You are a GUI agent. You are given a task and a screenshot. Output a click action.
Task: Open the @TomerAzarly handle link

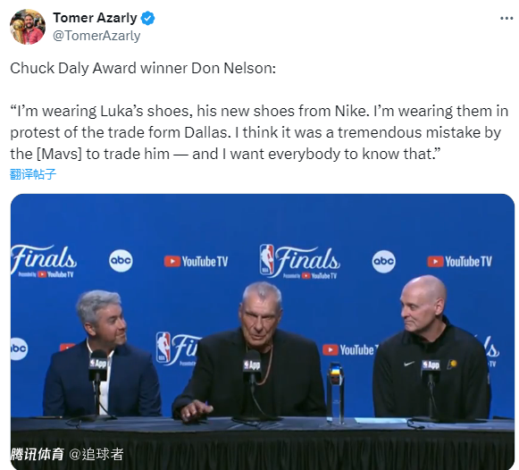tap(96, 36)
